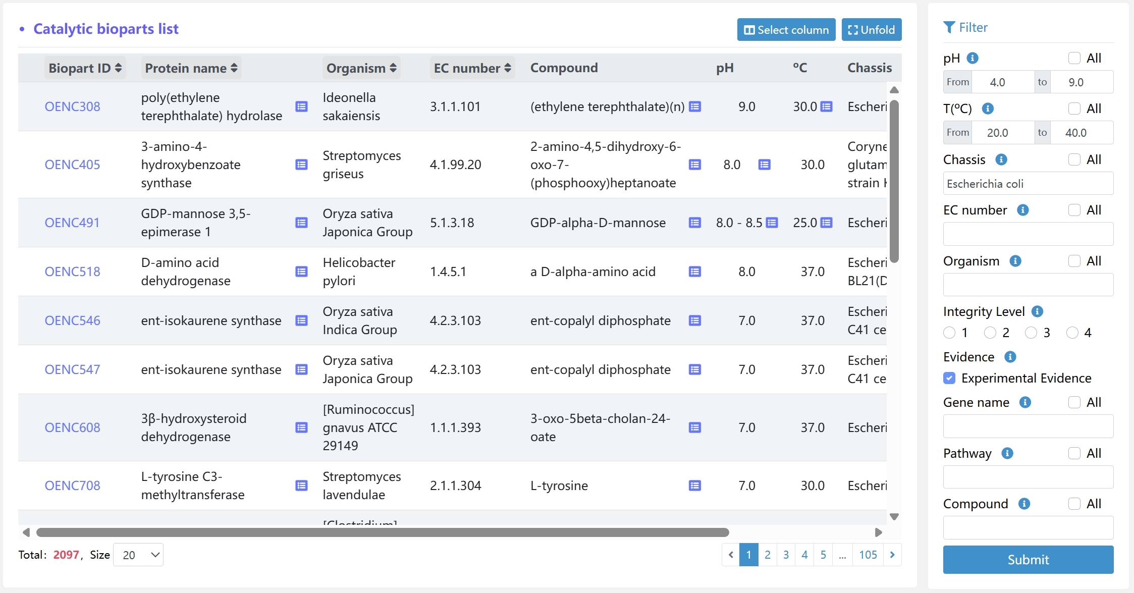Check the Compound All checkbox
The width and height of the screenshot is (1134, 593).
tap(1074, 504)
